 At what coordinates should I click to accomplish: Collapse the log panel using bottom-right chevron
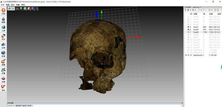tap(182, 105)
